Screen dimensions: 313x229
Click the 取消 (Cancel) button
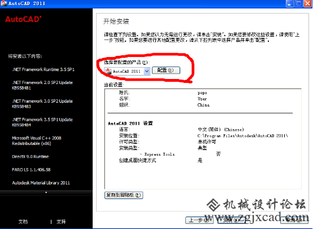click(294, 220)
